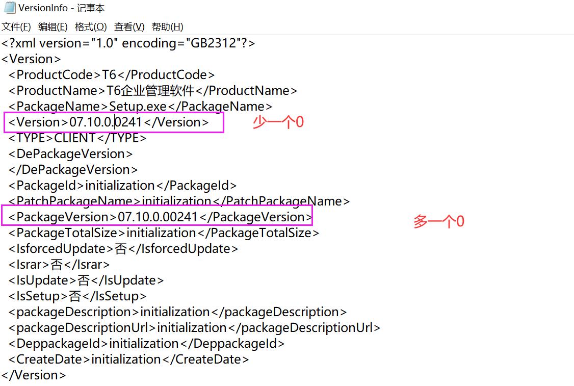This screenshot has width=574, height=386.
Task: Click the PackageTotalSize initialization line
Action: point(164,233)
